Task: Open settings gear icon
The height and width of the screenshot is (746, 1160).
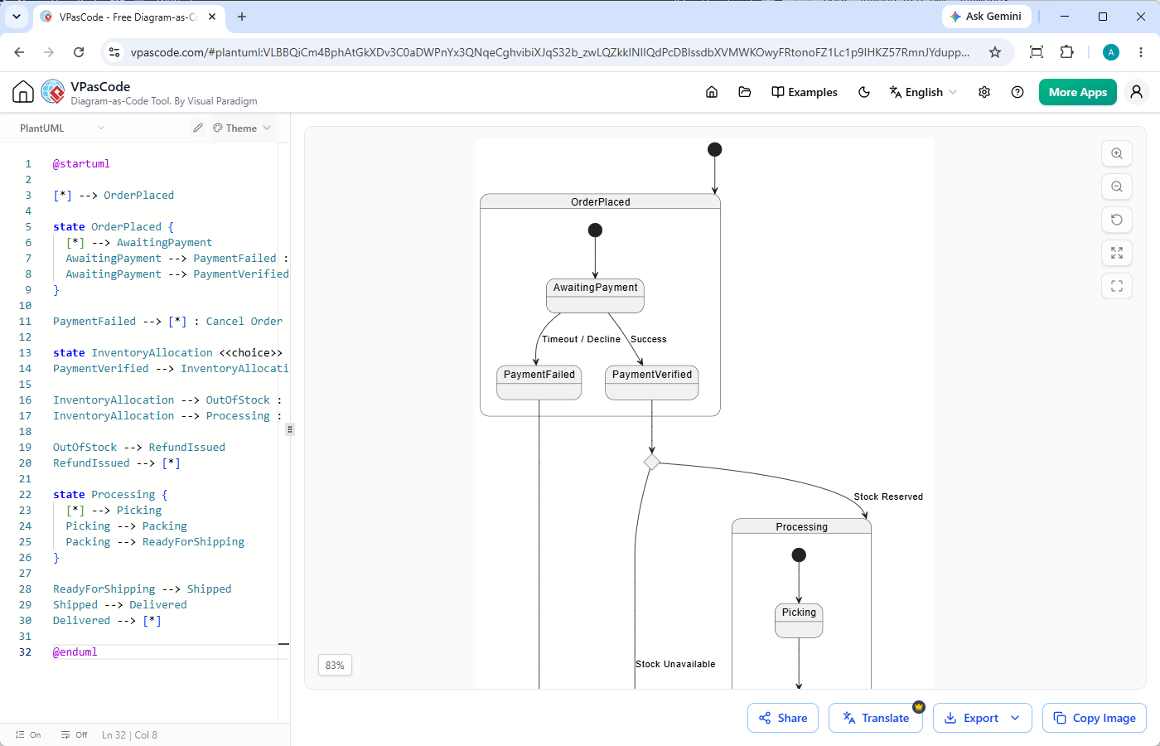Action: click(984, 92)
